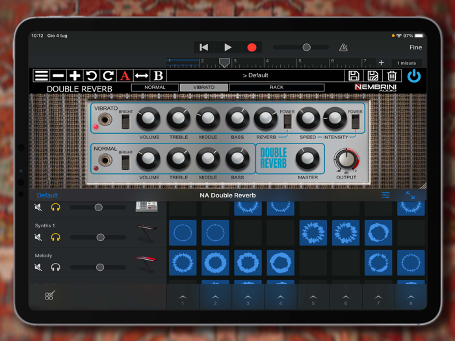Viewport: 455px width, 341px height.
Task: Toggle the reverb POWER switch
Action: click(287, 121)
